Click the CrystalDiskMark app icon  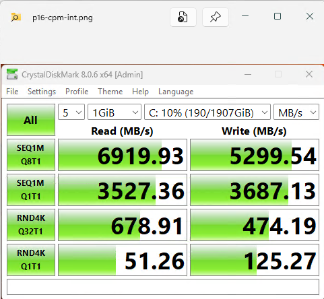tap(12, 74)
